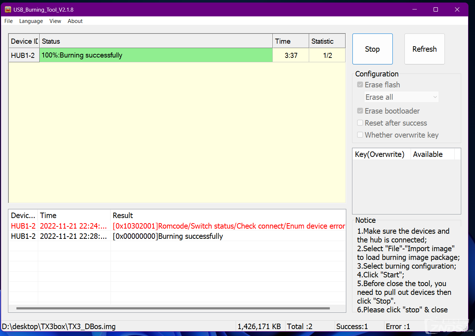The image size is (475, 336).
Task: Open the Language menu
Action: [31, 21]
